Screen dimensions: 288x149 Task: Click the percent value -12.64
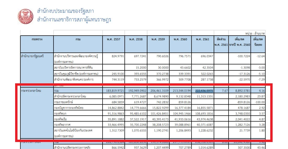[x=260, y=56]
